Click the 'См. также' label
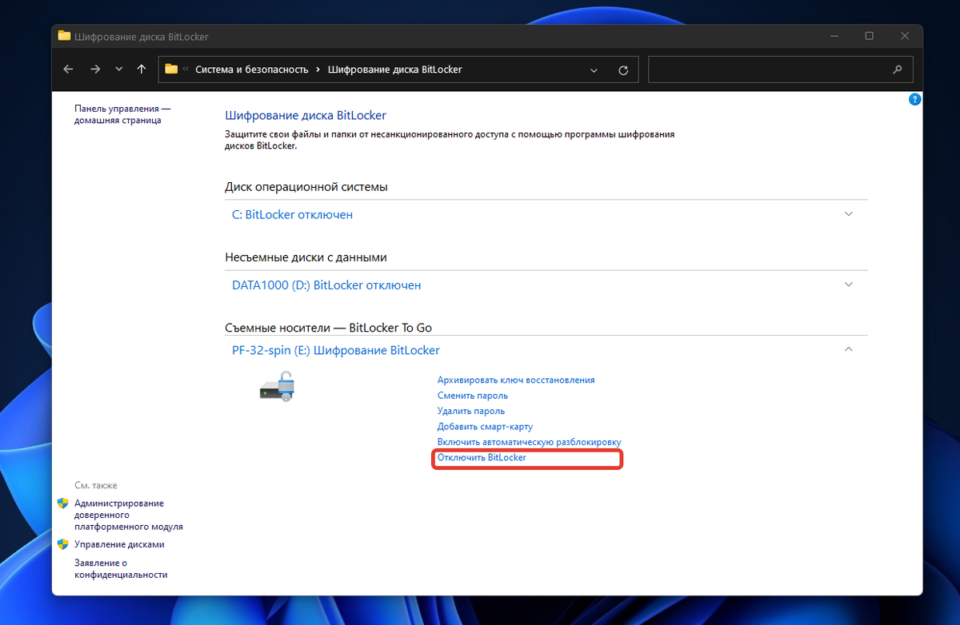This screenshot has width=960, height=625. tap(96, 485)
